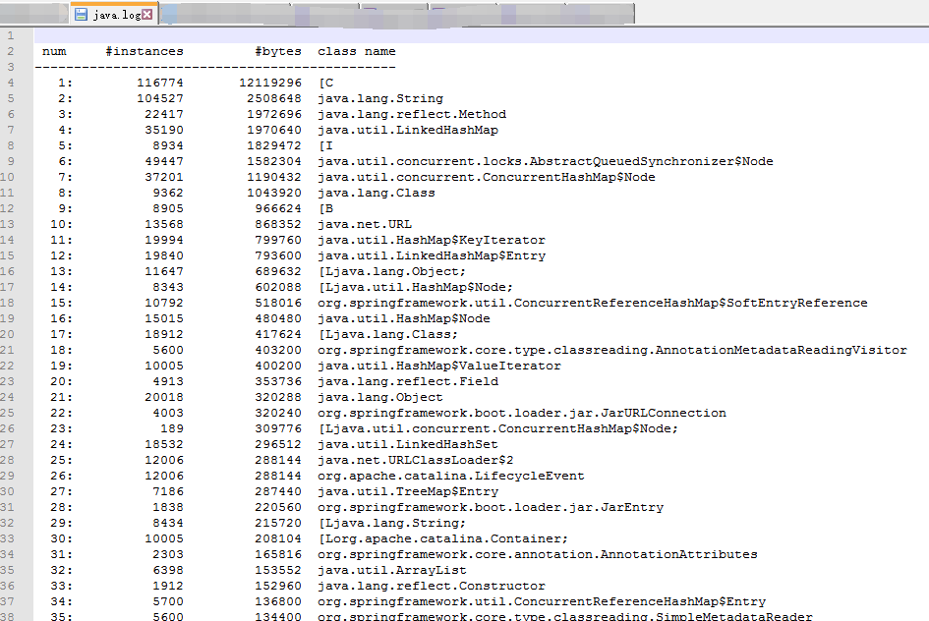This screenshot has width=929, height=621.
Task: Click the '[I' class name entry
Action: (325, 145)
